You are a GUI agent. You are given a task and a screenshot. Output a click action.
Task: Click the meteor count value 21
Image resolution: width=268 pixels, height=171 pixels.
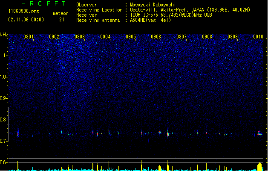pos(62,20)
